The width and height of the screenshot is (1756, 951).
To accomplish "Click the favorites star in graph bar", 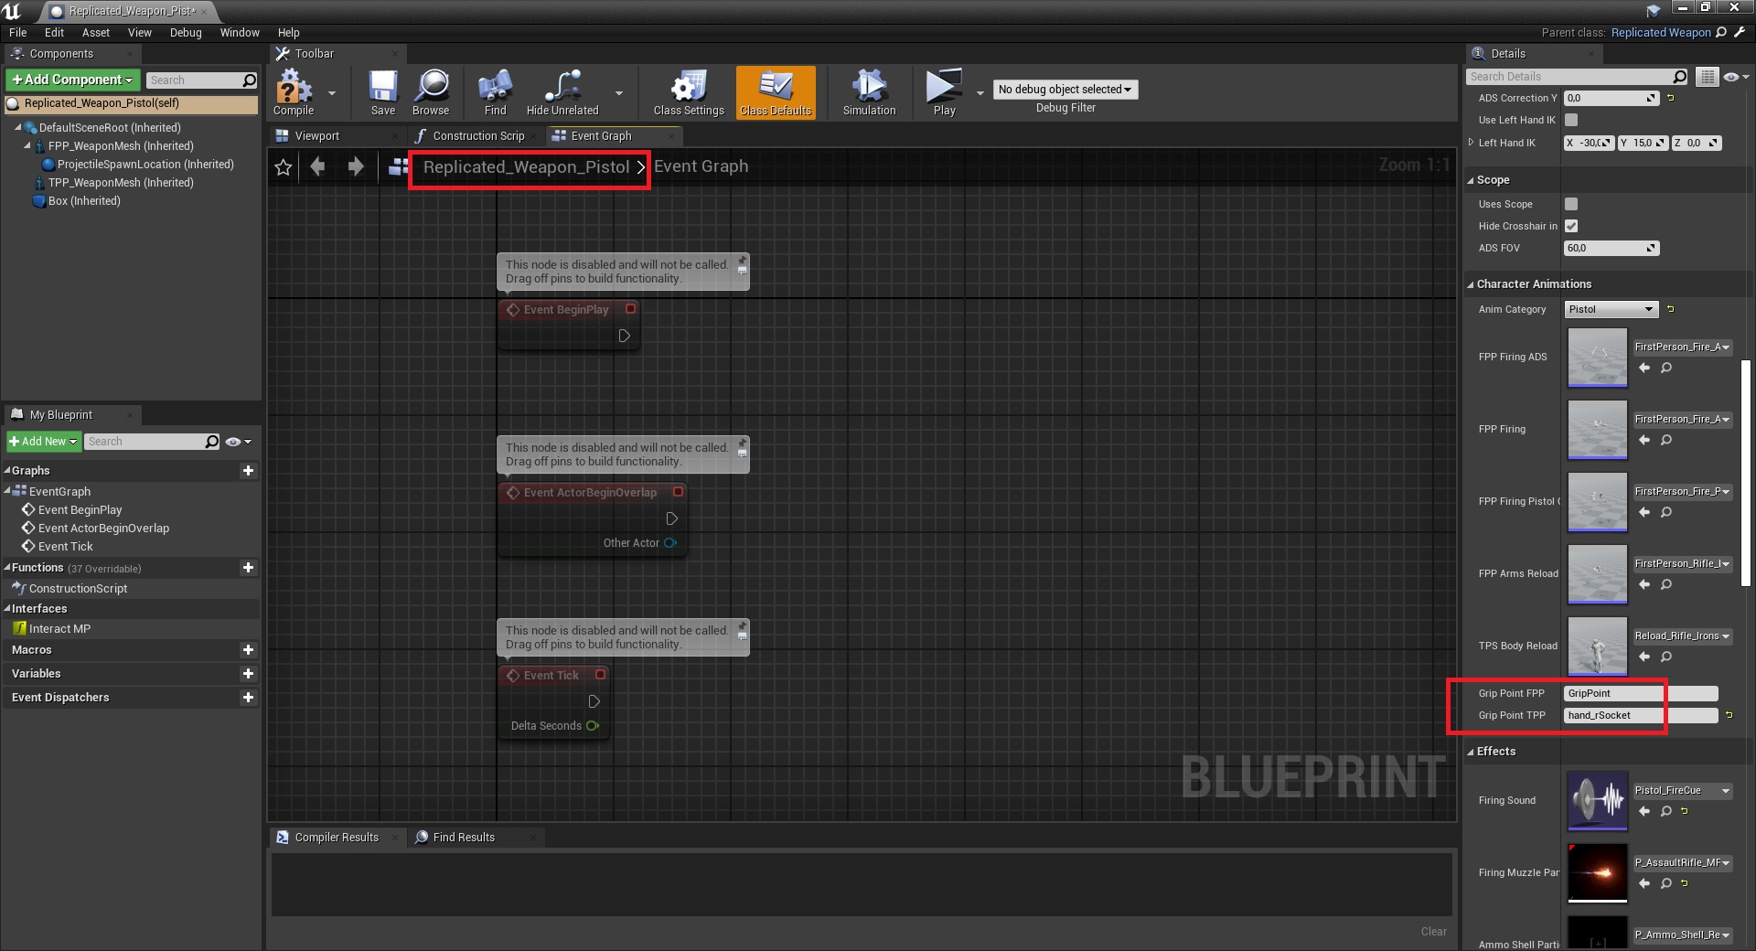I will pos(284,167).
